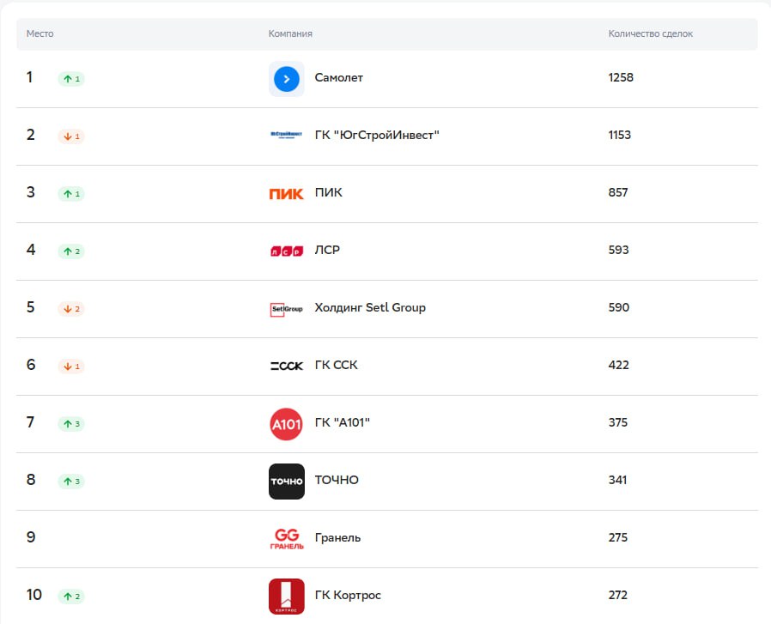This screenshot has width=771, height=624.
Task: Open the Самолет company name
Action: [x=339, y=78]
